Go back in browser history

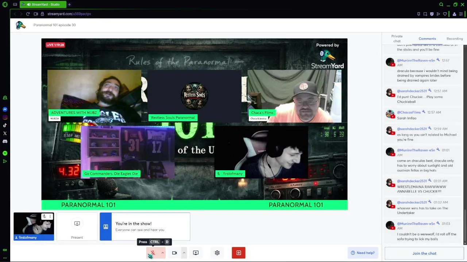tap(15, 14)
